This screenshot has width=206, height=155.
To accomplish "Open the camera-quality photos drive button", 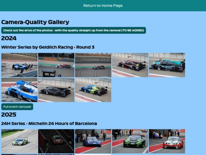I will (x=74, y=30).
